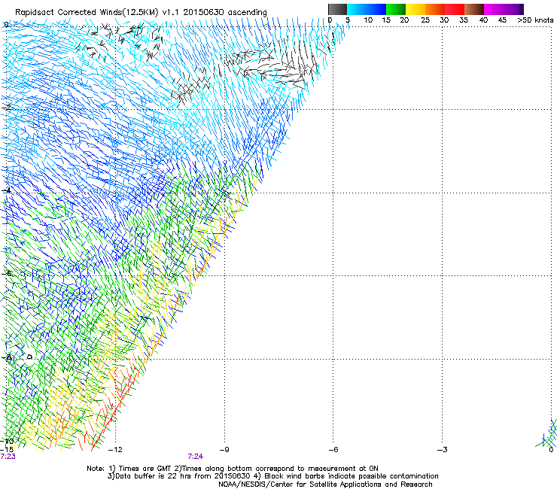Click the '-15' longitude axis label

click(x=7, y=450)
